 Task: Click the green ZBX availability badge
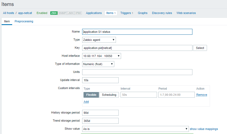(x=54, y=13)
